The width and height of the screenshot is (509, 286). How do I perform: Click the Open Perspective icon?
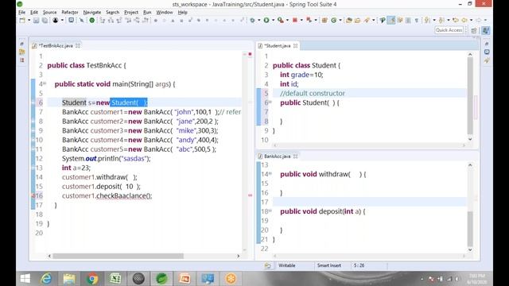(x=474, y=30)
